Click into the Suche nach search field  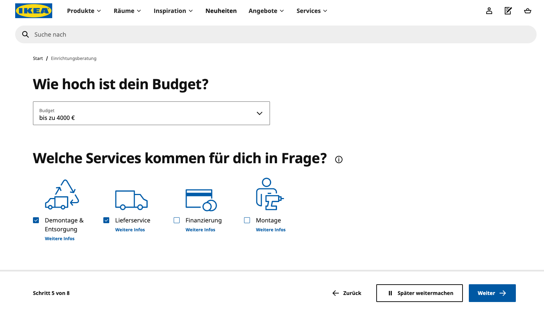point(276,34)
